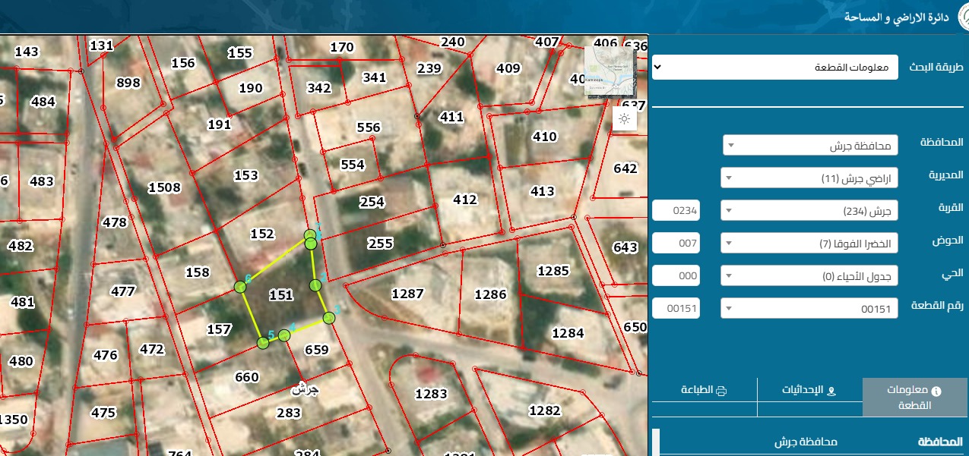Click green vertex marker number 6
Viewport: 969px width, 456px height.
pos(241,287)
